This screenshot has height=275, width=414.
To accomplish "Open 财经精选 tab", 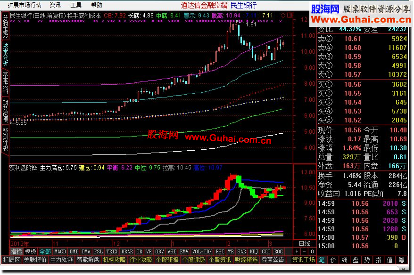I will click(x=246, y=260).
